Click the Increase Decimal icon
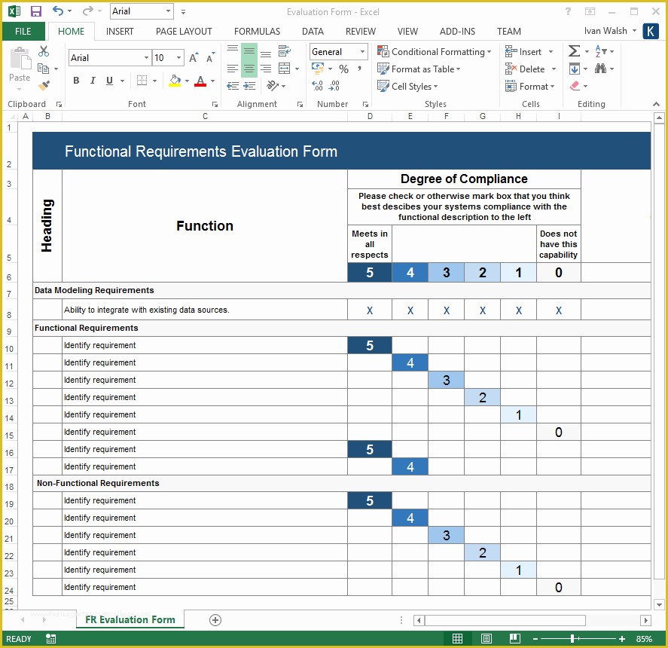 (316, 85)
